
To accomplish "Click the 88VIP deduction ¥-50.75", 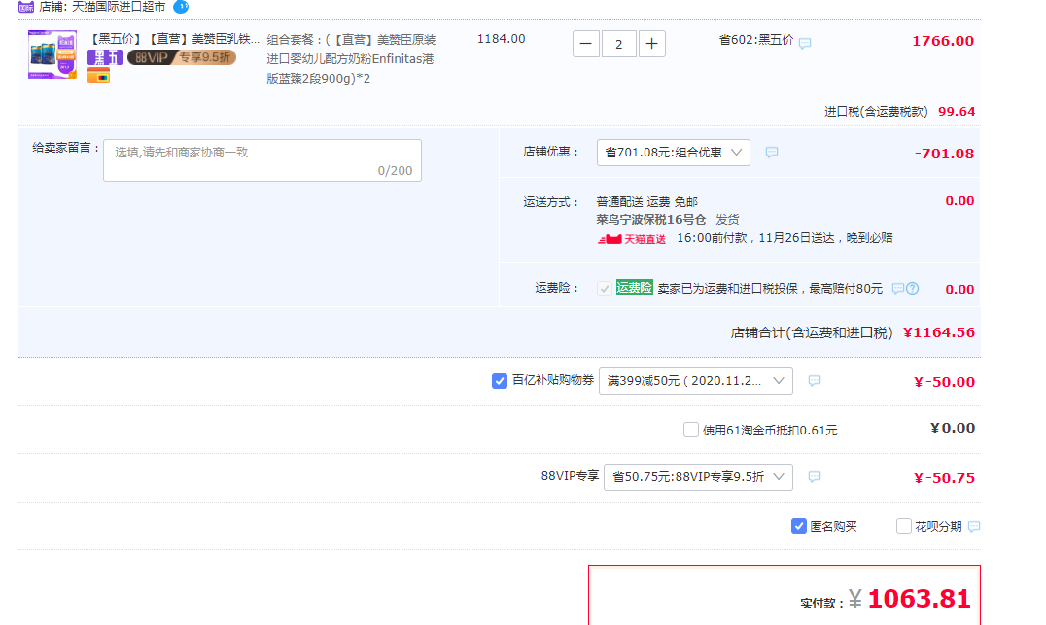I will pos(944,478).
